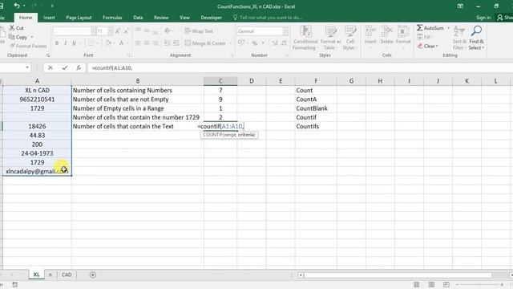The height and width of the screenshot is (289, 513).
Task: Switch to Normal view in status bar
Action: pyautogui.click(x=416, y=284)
